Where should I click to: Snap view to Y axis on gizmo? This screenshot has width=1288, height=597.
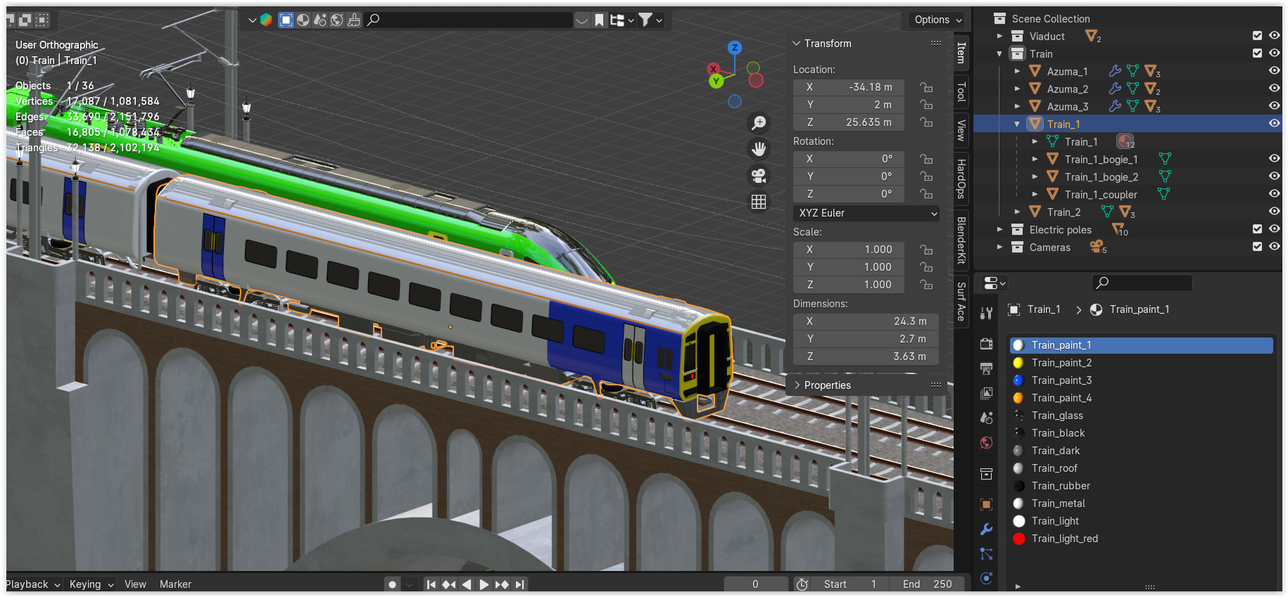click(716, 81)
